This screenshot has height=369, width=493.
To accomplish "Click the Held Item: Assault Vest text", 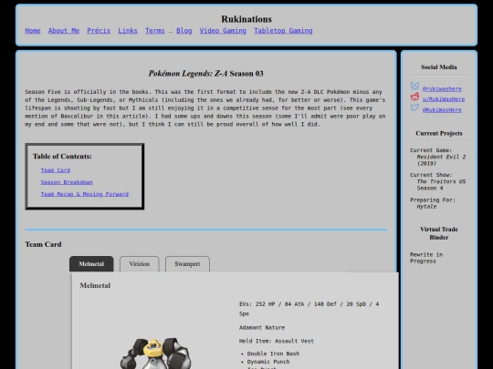I will tap(277, 341).
